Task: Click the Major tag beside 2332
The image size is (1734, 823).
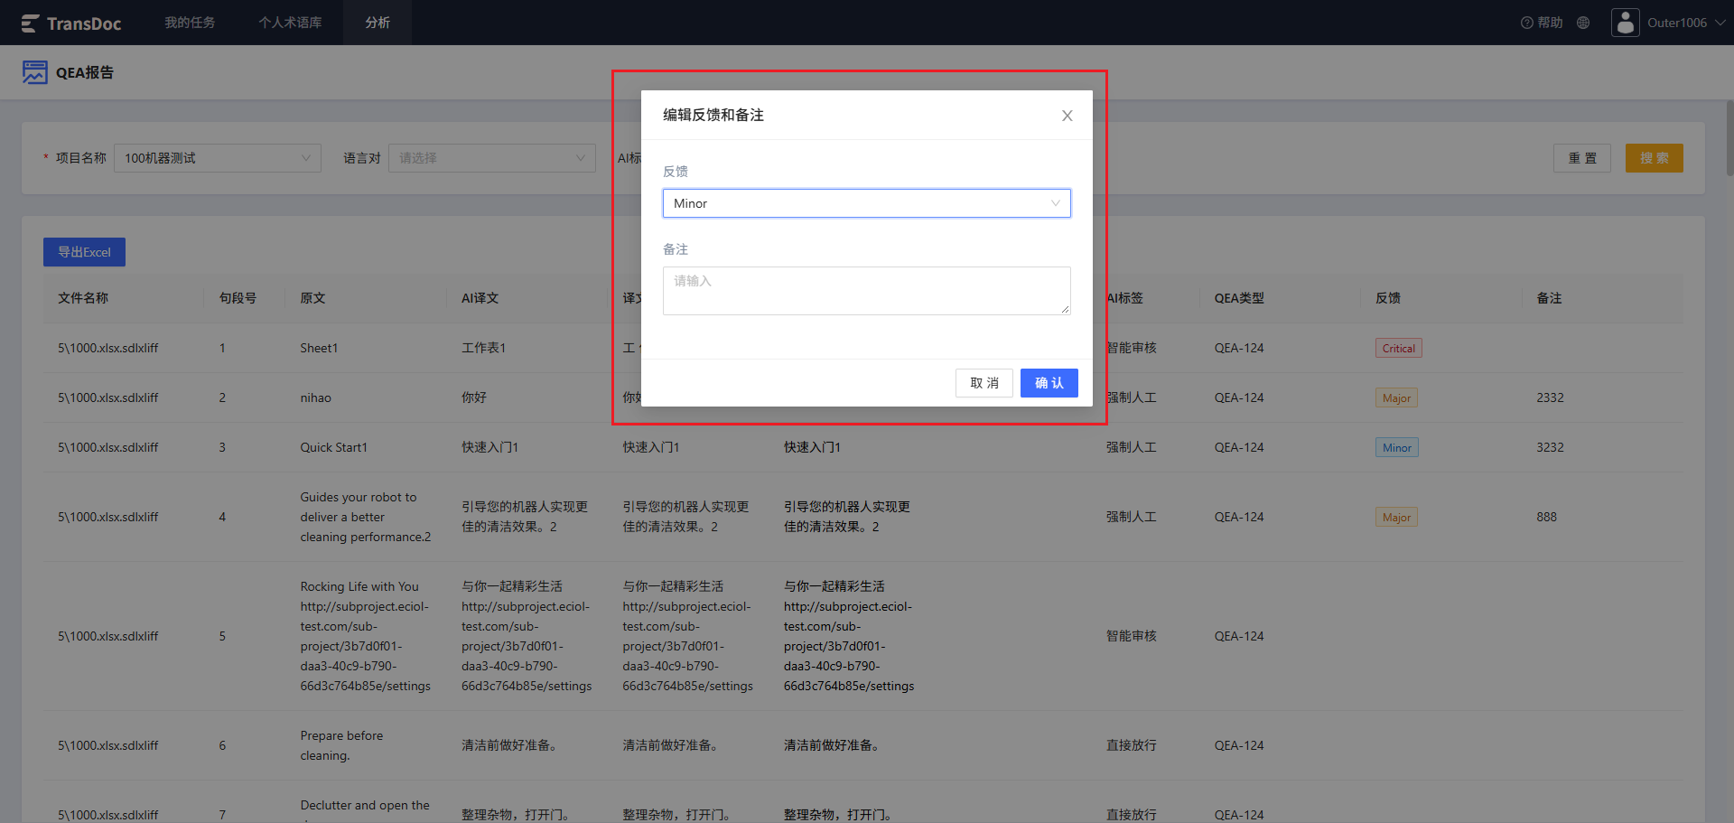Action: point(1396,398)
